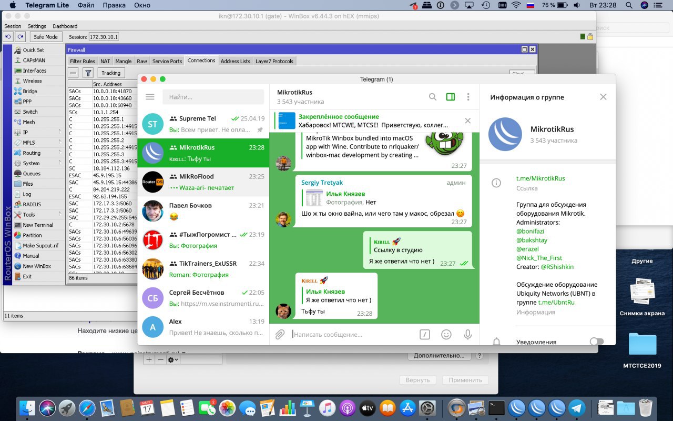Screen dimensions: 673x421
Task: Open Сергей Бесчётнов chat
Action: click(203, 297)
